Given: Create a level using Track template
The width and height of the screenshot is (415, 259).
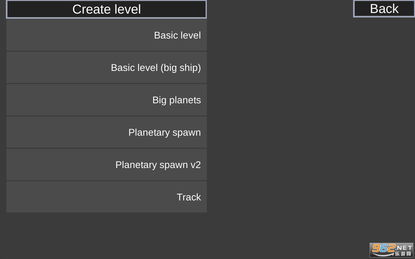Looking at the screenshot, I should (106, 197).
